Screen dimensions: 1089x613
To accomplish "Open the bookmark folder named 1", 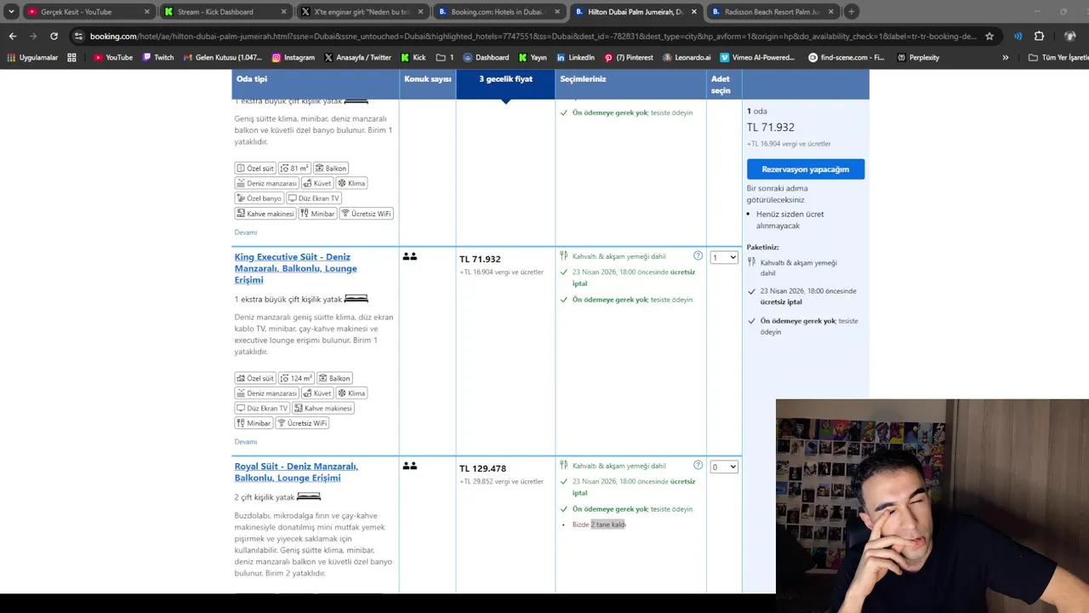I will (x=444, y=57).
